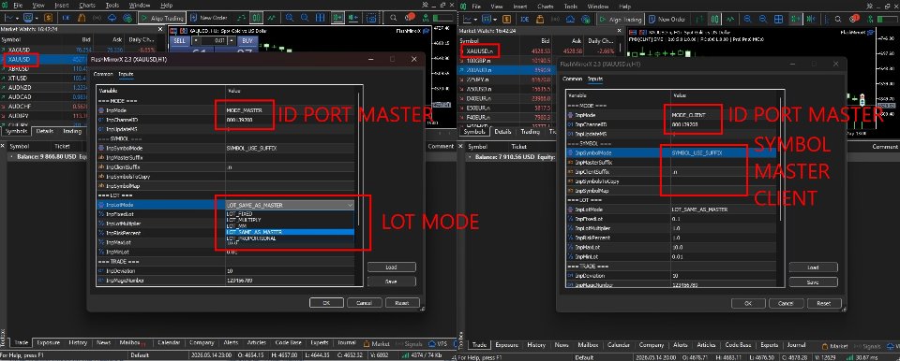This screenshot has height=361, width=900.
Task: Open the Common tab in the MODE_CLIENT dialog
Action: (x=572, y=79)
